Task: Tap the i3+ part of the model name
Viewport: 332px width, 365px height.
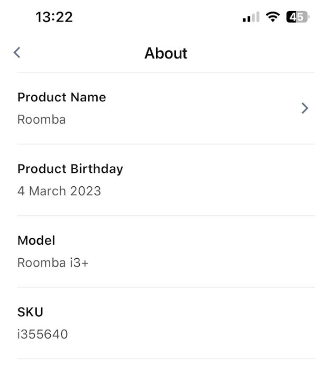Action: (79, 262)
